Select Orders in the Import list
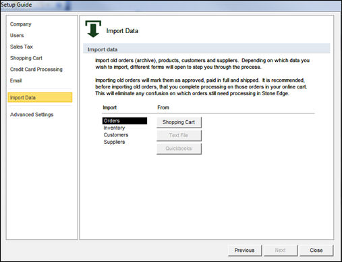Screen dimensions: 342x262 [x=125, y=121]
